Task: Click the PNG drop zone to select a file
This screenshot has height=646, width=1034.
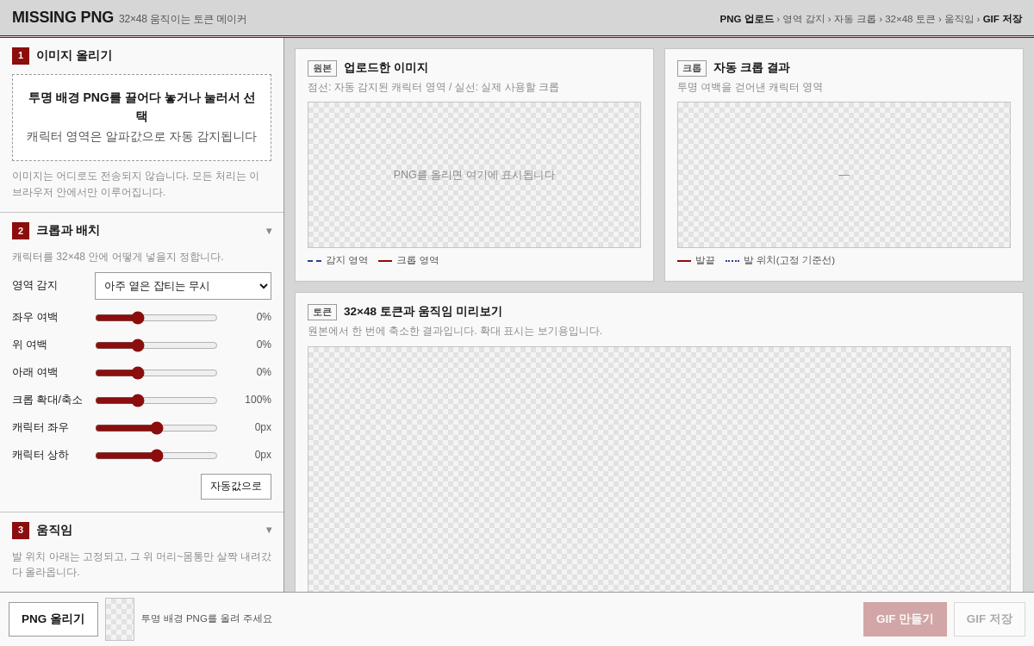Action: pyautogui.click(x=141, y=117)
